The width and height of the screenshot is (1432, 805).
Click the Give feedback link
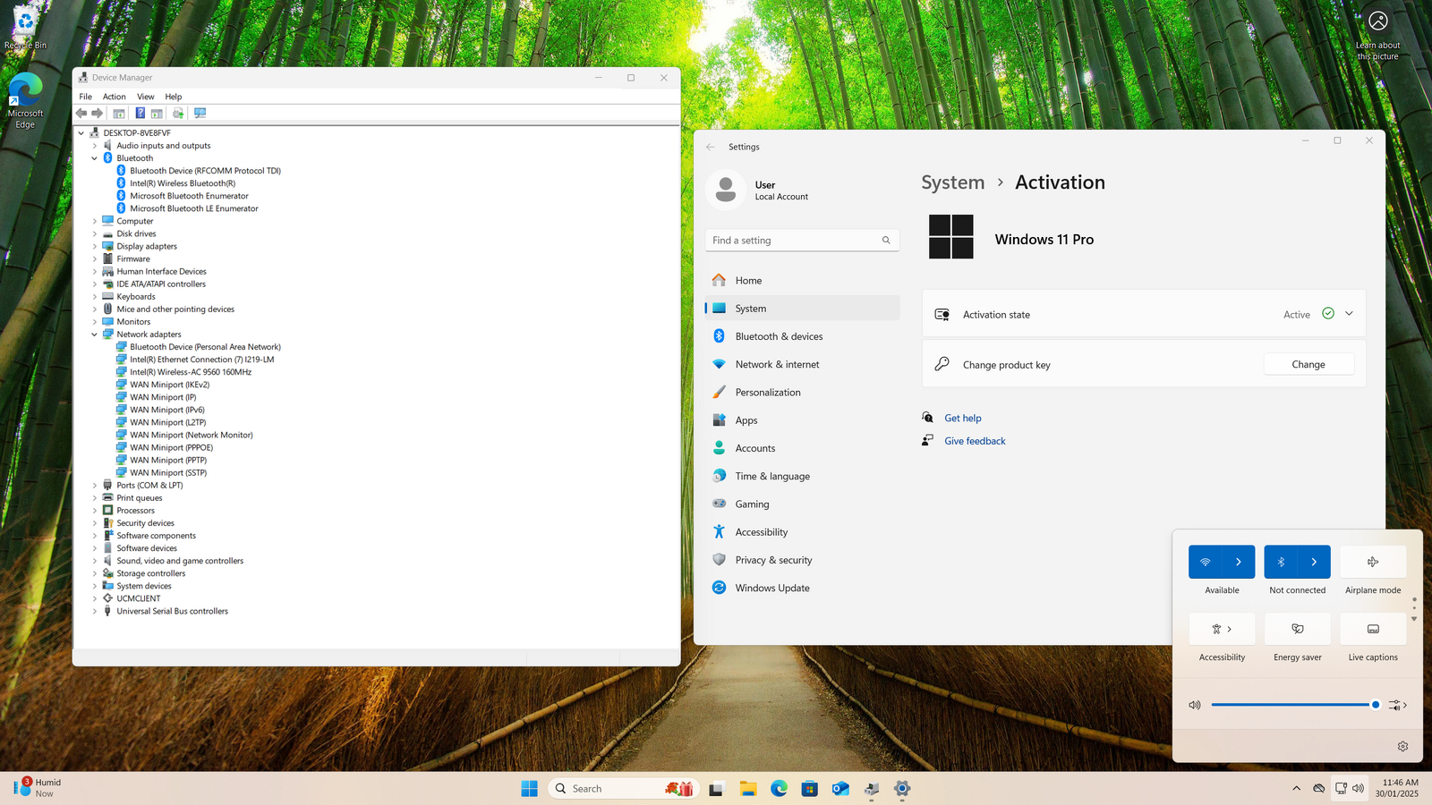(x=975, y=441)
